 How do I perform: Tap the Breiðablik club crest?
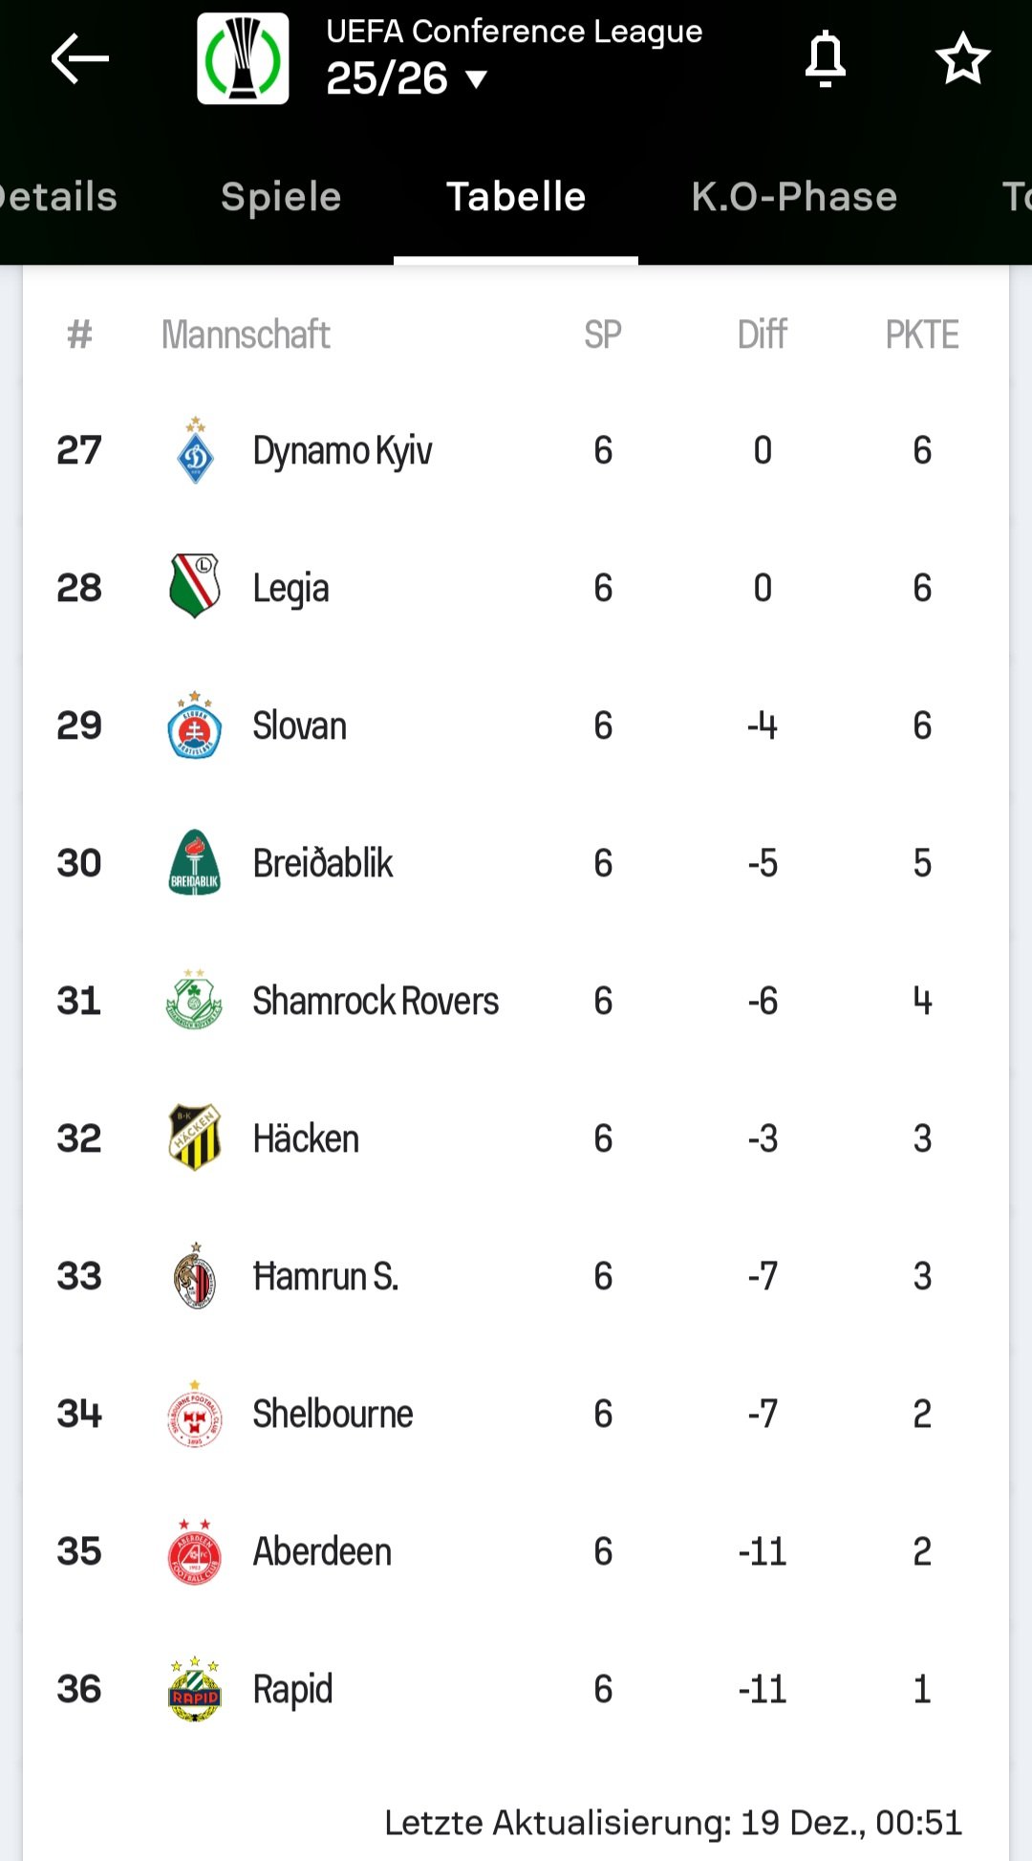coord(195,863)
